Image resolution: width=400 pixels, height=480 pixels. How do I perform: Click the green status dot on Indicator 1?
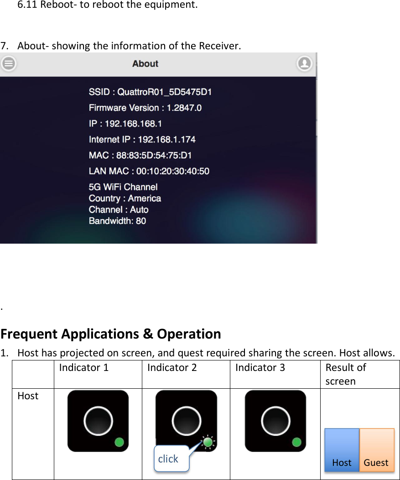click(118, 441)
